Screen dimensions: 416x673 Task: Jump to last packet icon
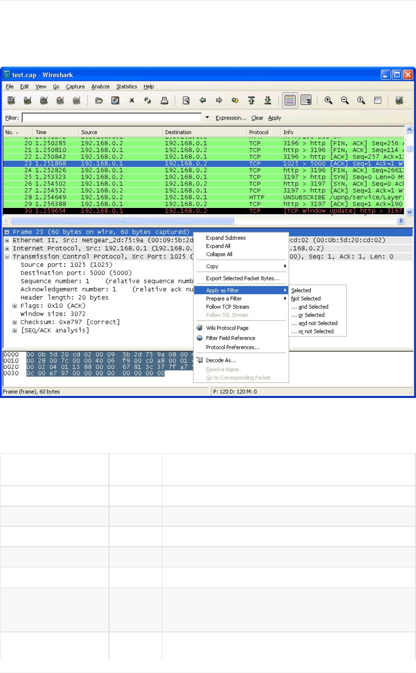point(268,101)
